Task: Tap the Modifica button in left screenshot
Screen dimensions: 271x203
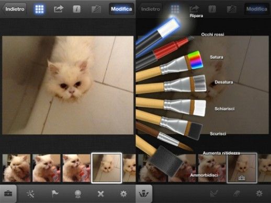Action: click(x=121, y=9)
